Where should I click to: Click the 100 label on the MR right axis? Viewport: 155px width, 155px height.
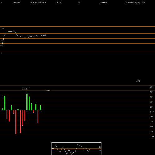tap(152, 87)
